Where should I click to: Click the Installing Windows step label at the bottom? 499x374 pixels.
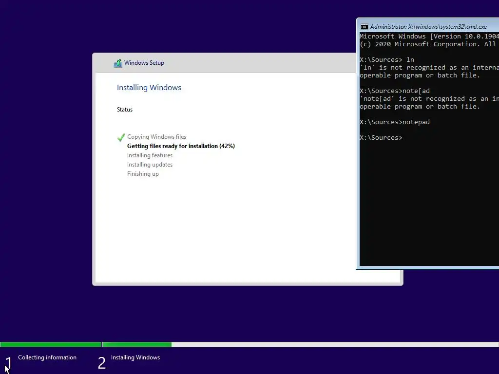[135, 357]
